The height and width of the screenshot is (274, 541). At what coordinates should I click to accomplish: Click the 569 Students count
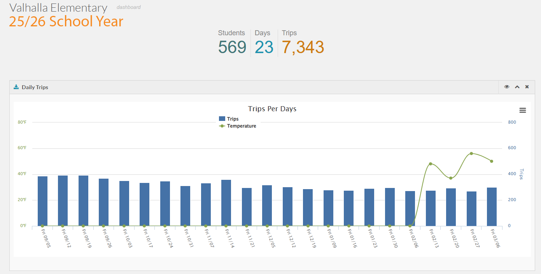tap(232, 47)
